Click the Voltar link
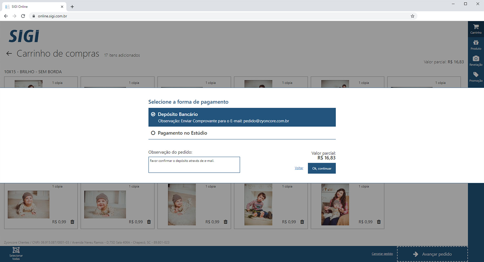 [299, 168]
